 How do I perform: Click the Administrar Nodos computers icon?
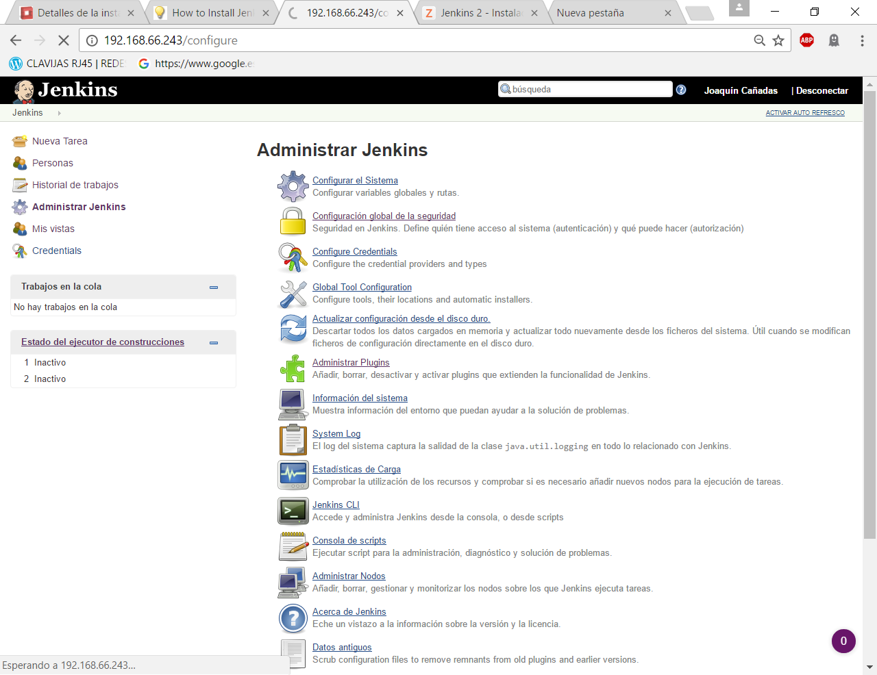pyautogui.click(x=293, y=582)
